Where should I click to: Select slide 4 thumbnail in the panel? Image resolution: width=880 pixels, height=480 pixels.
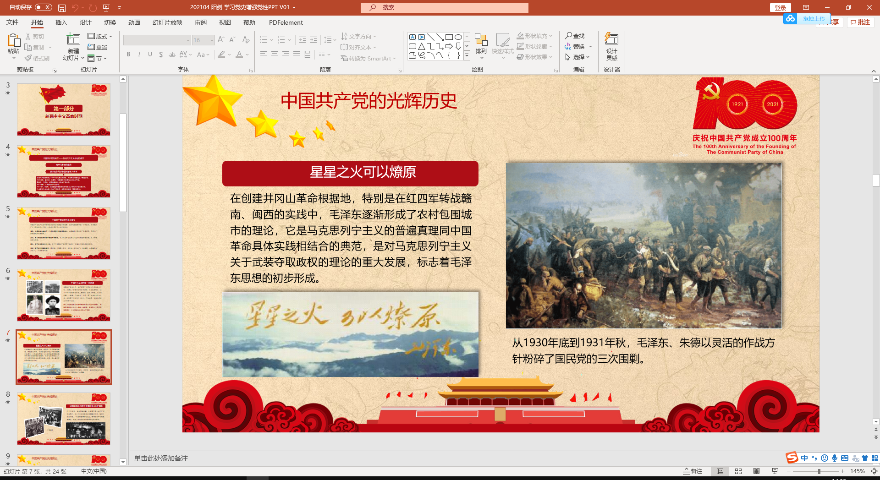[x=63, y=171]
